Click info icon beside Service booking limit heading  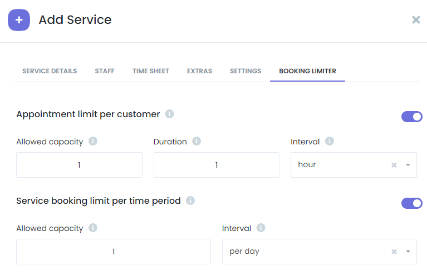tap(190, 200)
